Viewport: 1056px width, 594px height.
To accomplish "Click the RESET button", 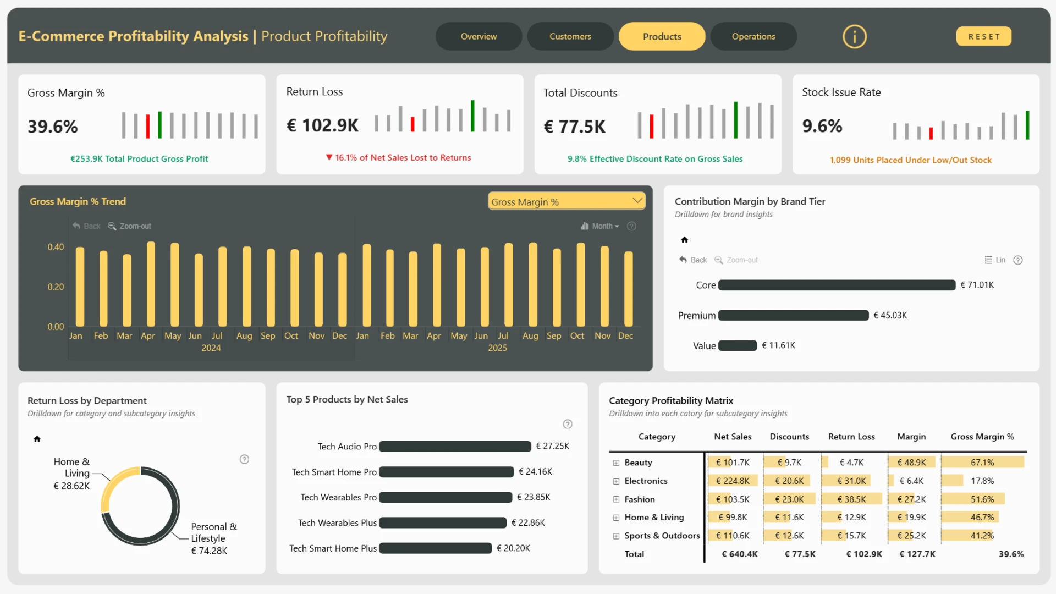I will click(x=984, y=36).
